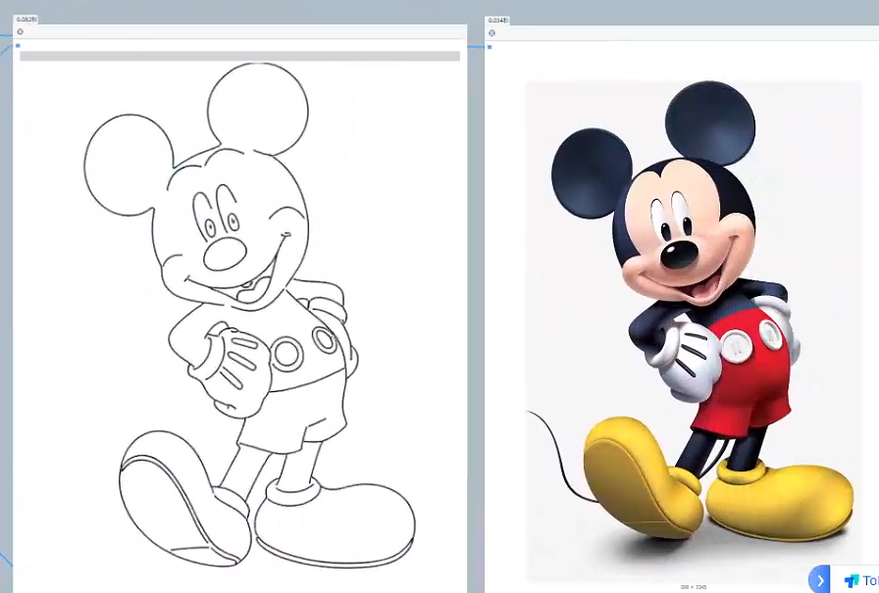The width and height of the screenshot is (879, 593).
Task: Expand the panel with the blue chevron arrow
Action: click(x=820, y=580)
